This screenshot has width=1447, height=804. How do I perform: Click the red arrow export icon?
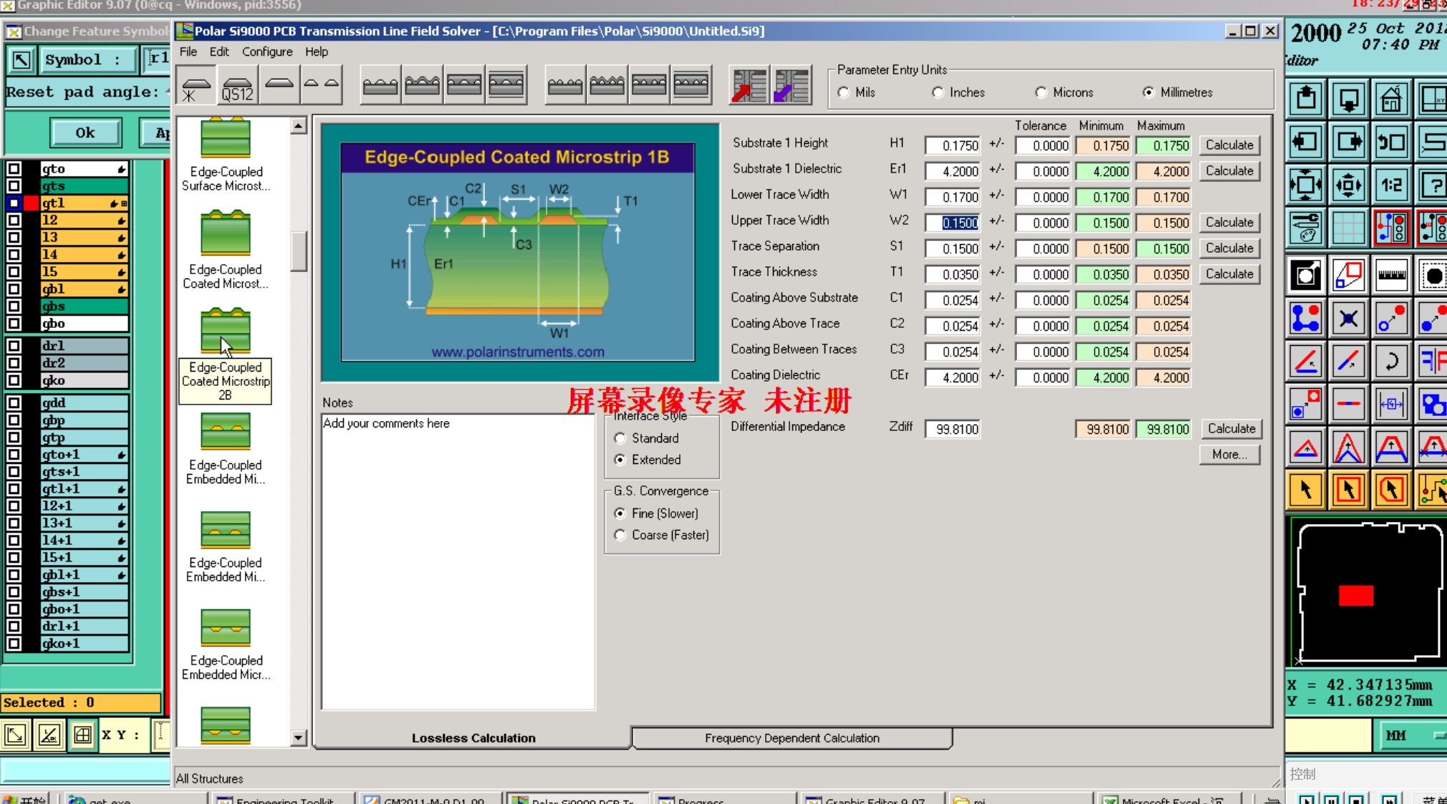749,86
